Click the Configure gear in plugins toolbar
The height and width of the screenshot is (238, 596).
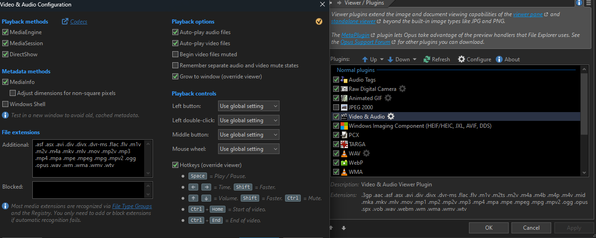pyautogui.click(x=462, y=59)
